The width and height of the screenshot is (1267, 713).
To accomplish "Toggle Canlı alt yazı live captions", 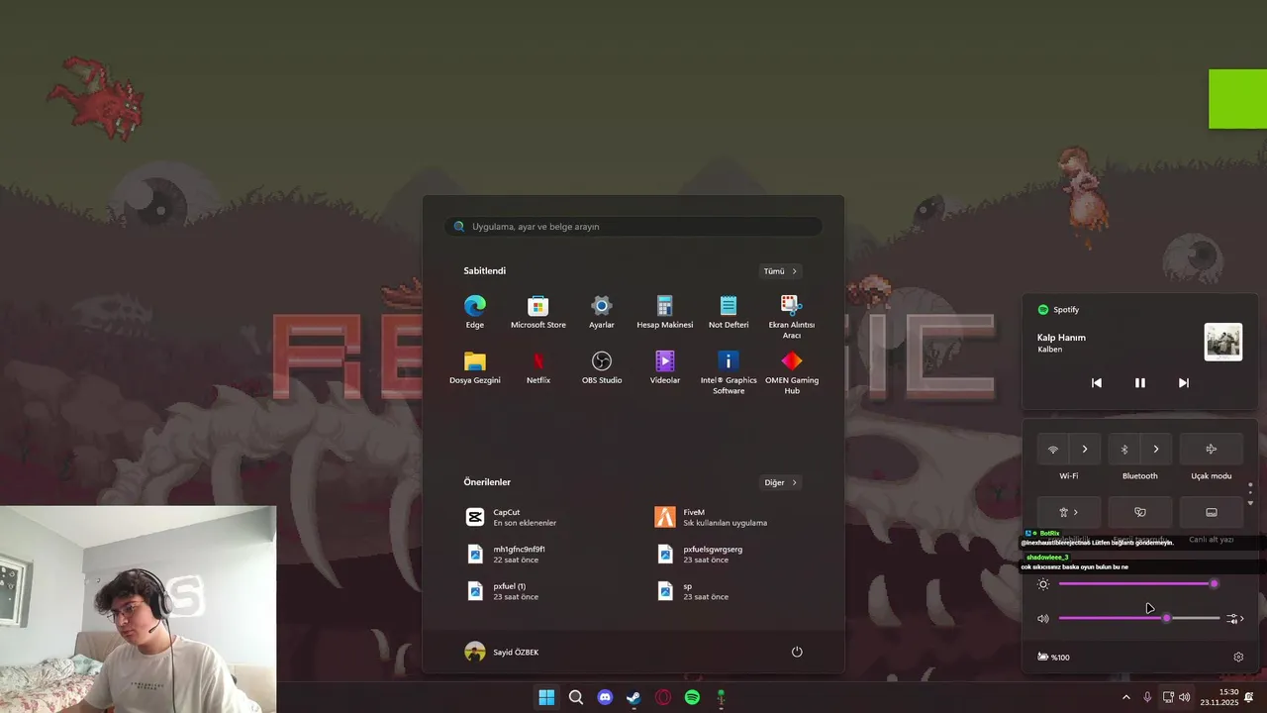I will click(x=1212, y=512).
